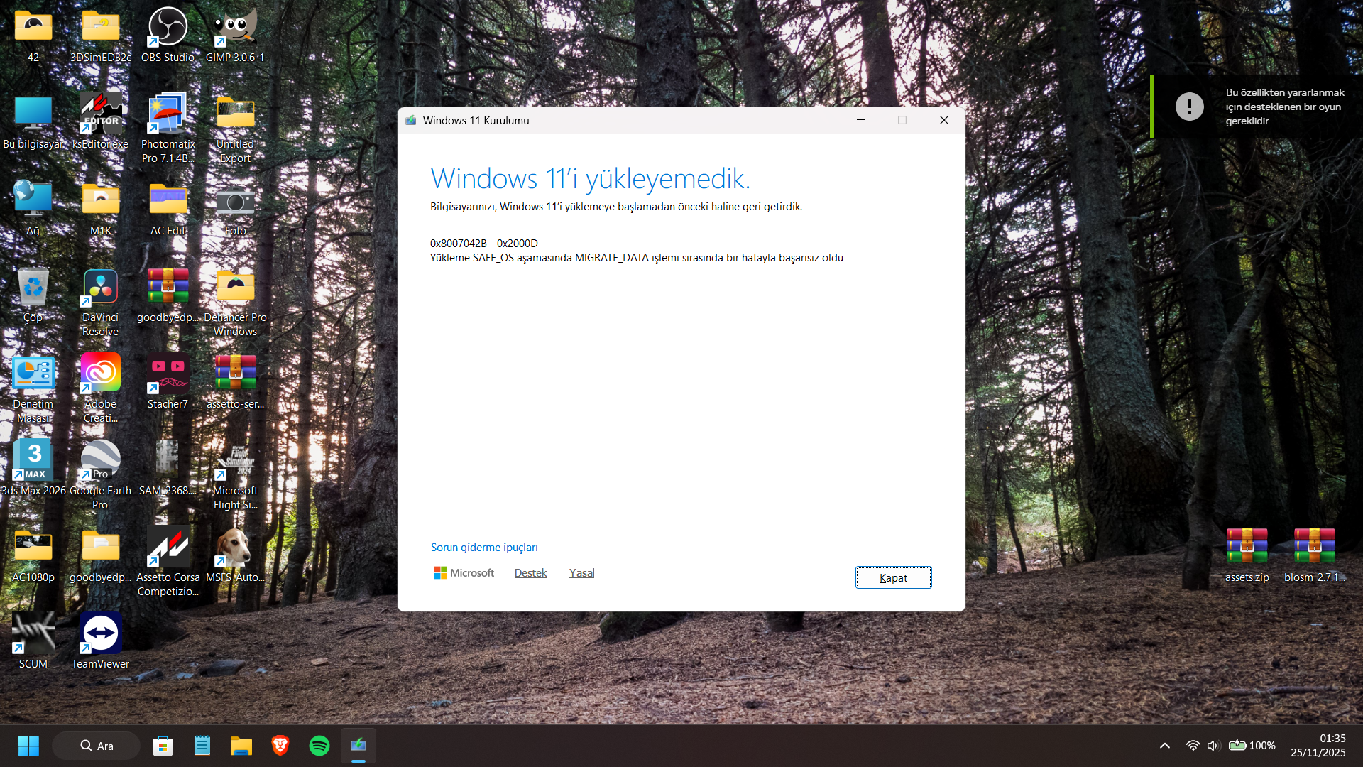Select the 3DSimED32c folder icon
This screenshot has width=1363, height=767.
(100, 27)
